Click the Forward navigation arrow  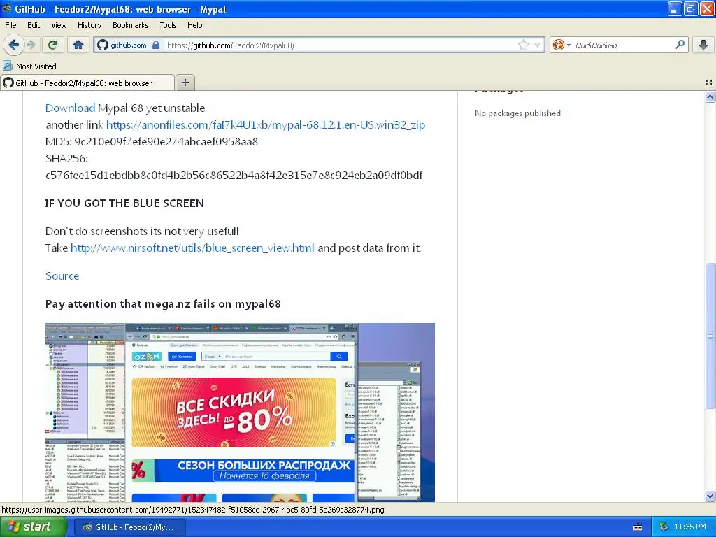coord(31,45)
